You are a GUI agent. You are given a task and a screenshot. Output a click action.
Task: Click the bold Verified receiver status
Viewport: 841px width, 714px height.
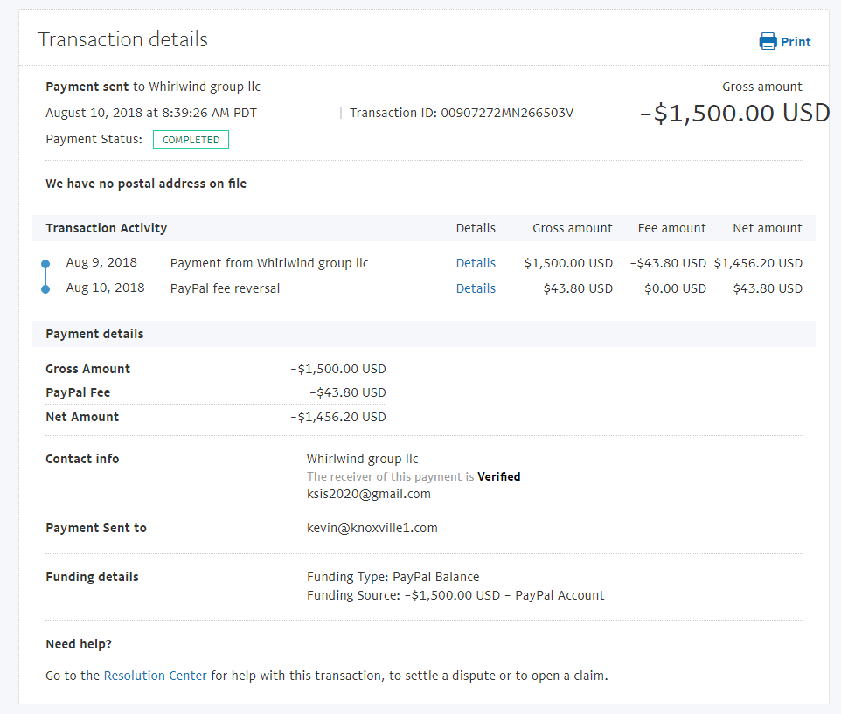(x=498, y=476)
